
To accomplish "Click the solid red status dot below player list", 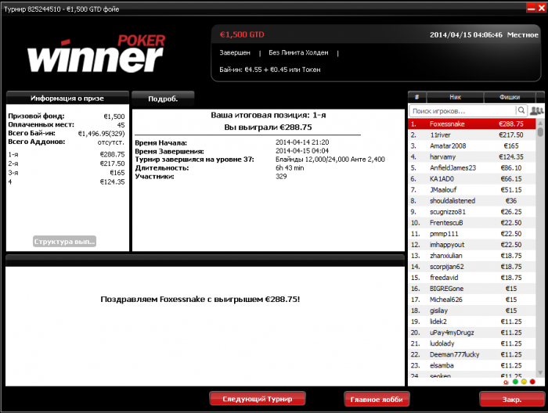I will 532,382.
